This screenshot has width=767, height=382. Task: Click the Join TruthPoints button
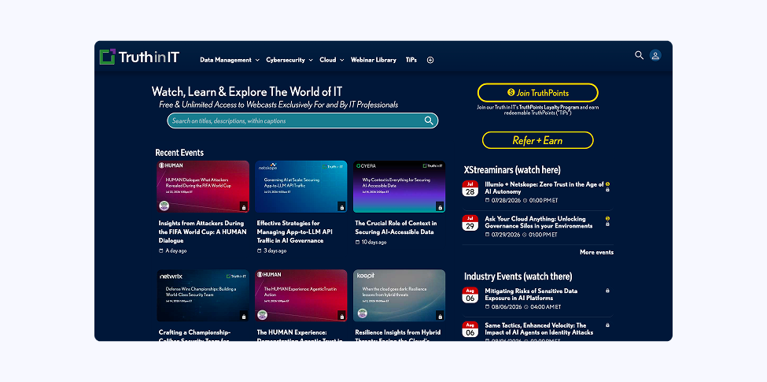(537, 93)
